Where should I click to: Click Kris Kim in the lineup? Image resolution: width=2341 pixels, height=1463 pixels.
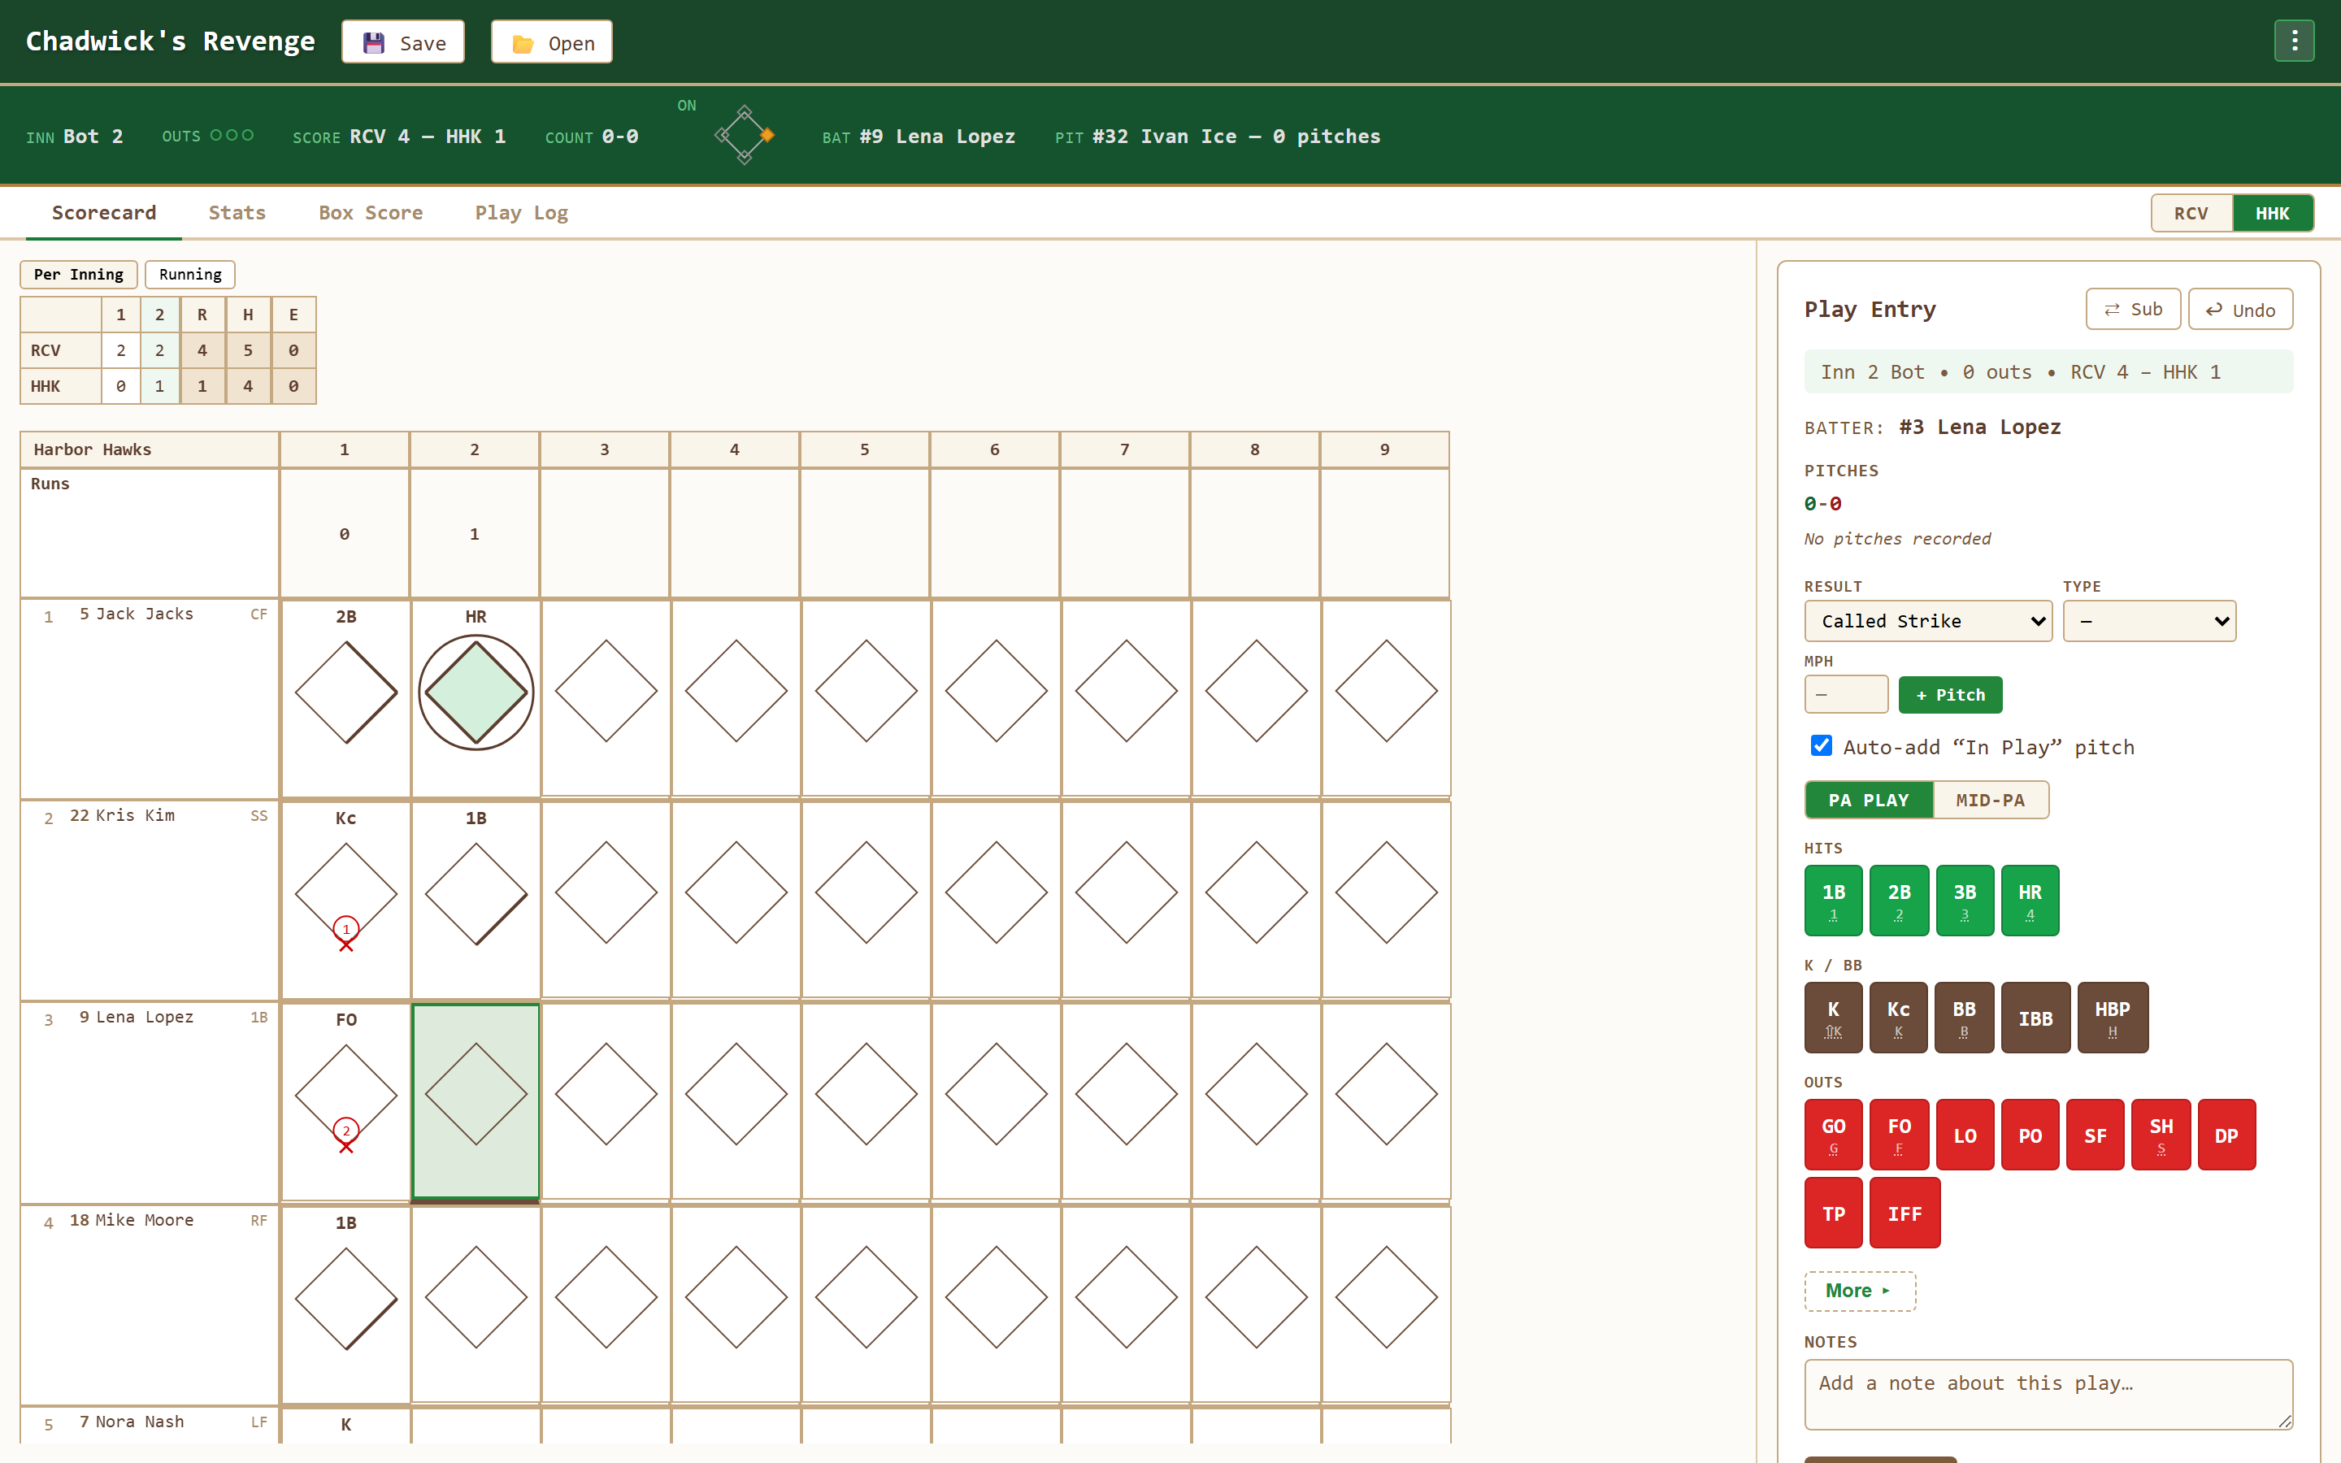134,814
